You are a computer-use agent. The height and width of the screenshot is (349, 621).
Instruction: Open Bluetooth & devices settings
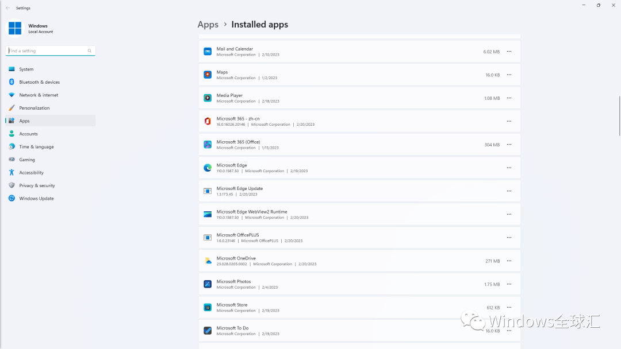(x=50, y=82)
